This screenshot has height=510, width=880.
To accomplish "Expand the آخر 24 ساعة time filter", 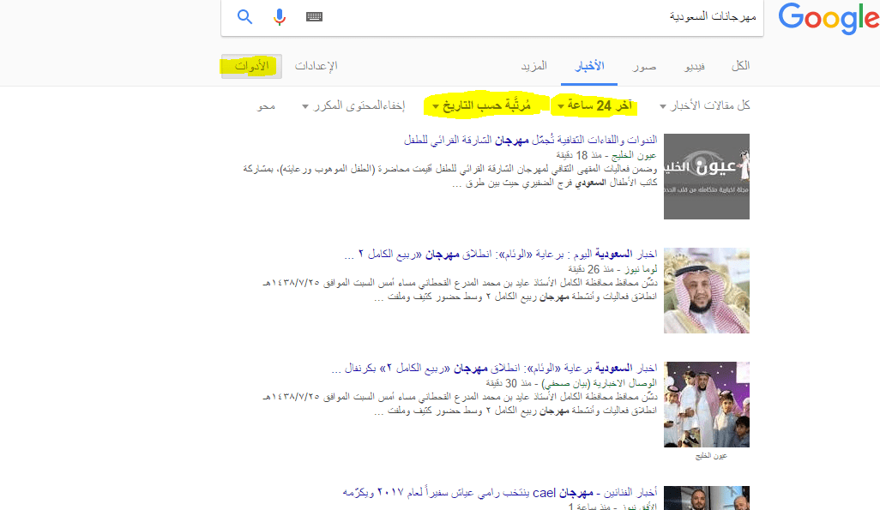I will (594, 105).
